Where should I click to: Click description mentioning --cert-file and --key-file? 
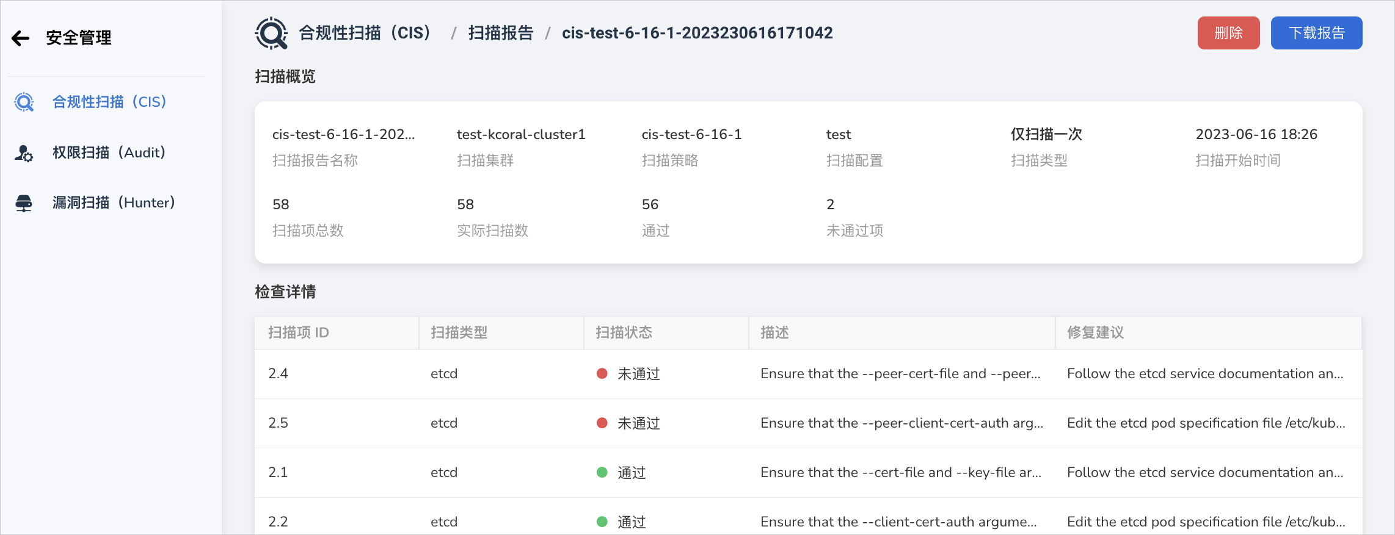tap(901, 472)
